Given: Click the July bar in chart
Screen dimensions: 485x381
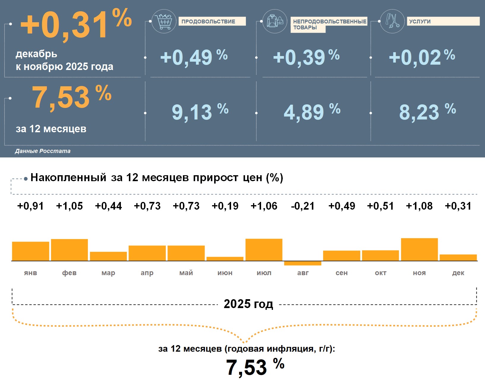Looking at the screenshot, I should coord(264,250).
